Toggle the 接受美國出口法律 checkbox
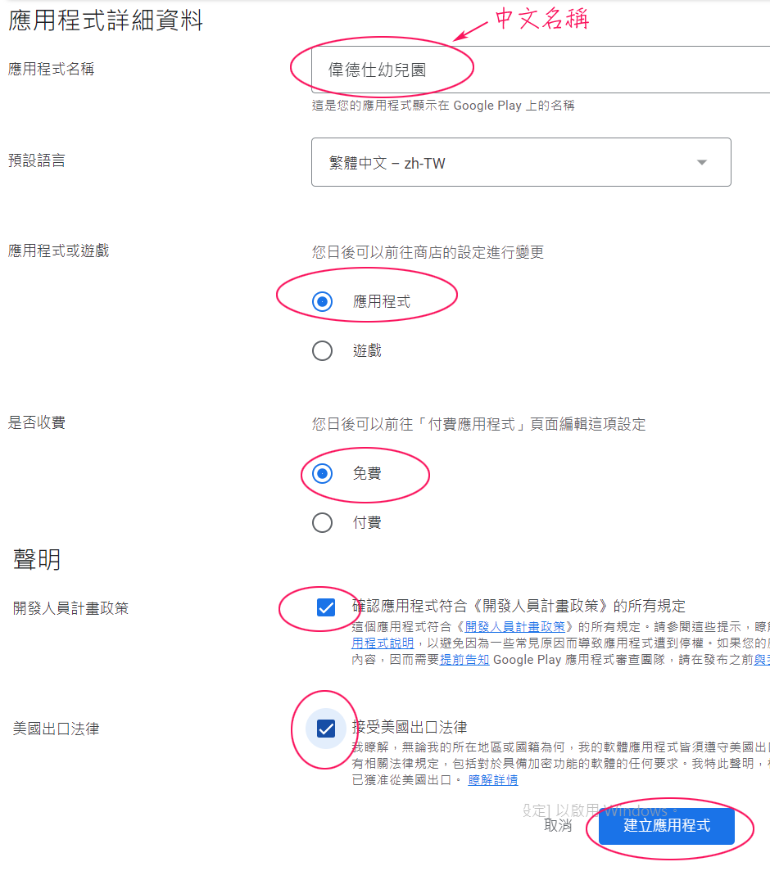The width and height of the screenshot is (770, 871). 326,729
